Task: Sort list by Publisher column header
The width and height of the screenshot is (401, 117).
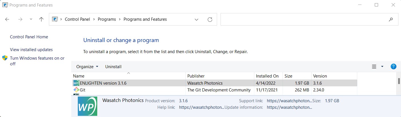Action: 196,76
